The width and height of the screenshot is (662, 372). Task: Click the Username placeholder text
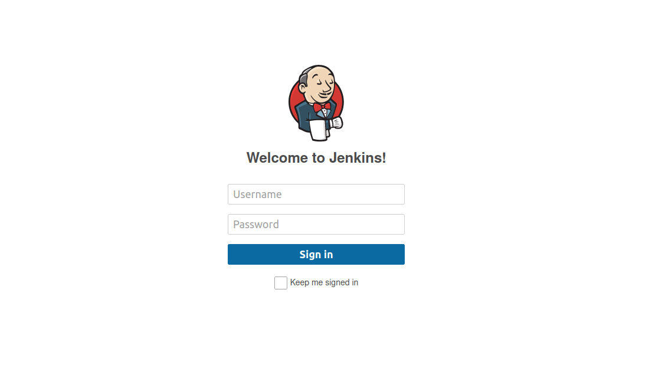tap(257, 195)
